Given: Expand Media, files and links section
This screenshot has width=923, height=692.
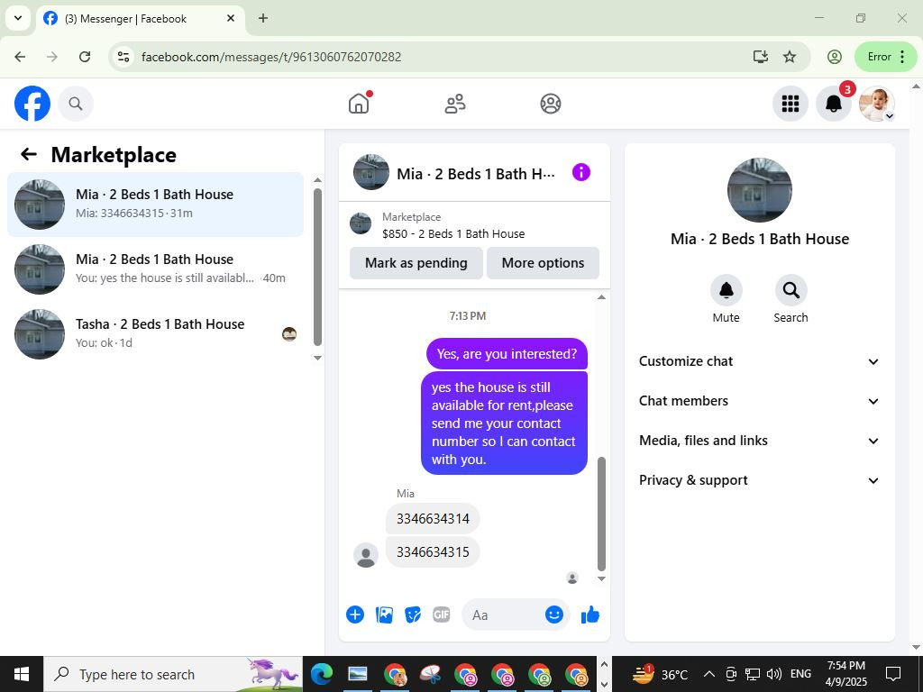Looking at the screenshot, I should (759, 441).
